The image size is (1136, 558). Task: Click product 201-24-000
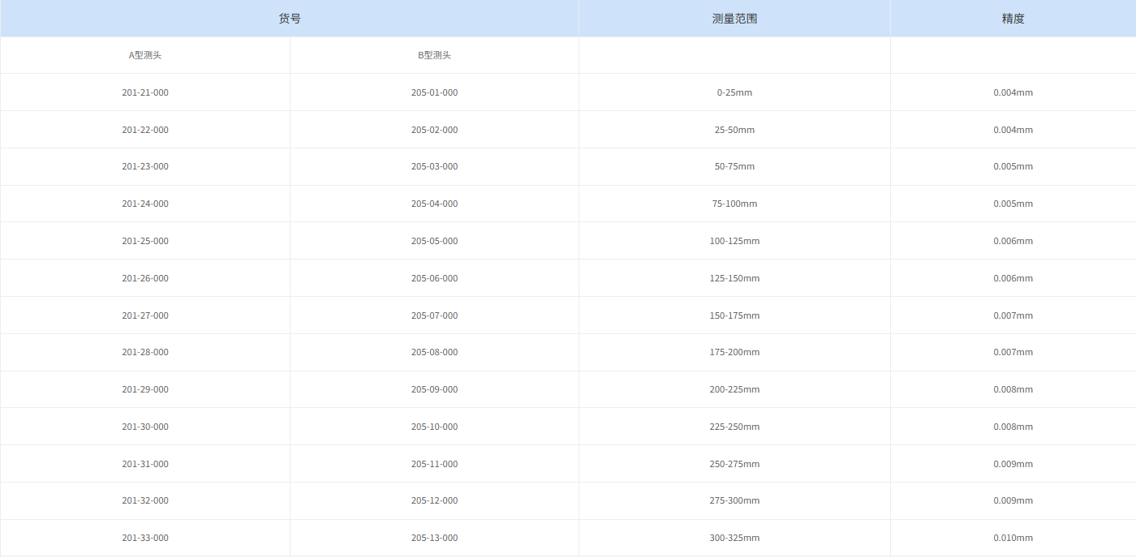click(x=145, y=204)
